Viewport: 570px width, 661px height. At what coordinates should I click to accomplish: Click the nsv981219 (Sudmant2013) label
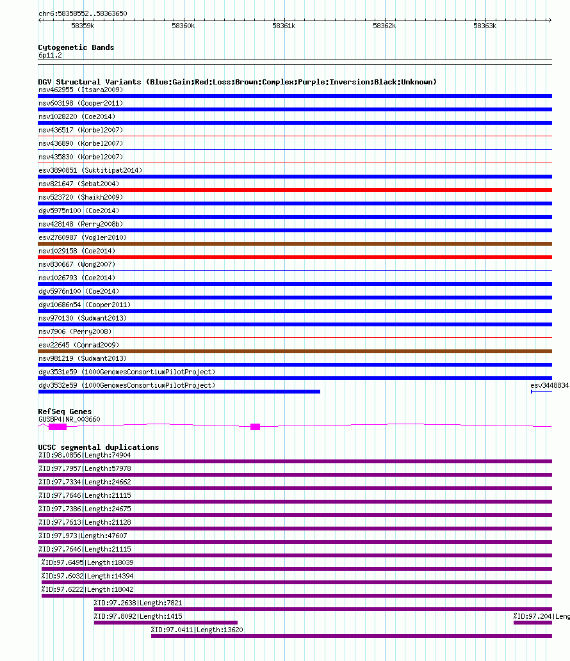tap(83, 358)
